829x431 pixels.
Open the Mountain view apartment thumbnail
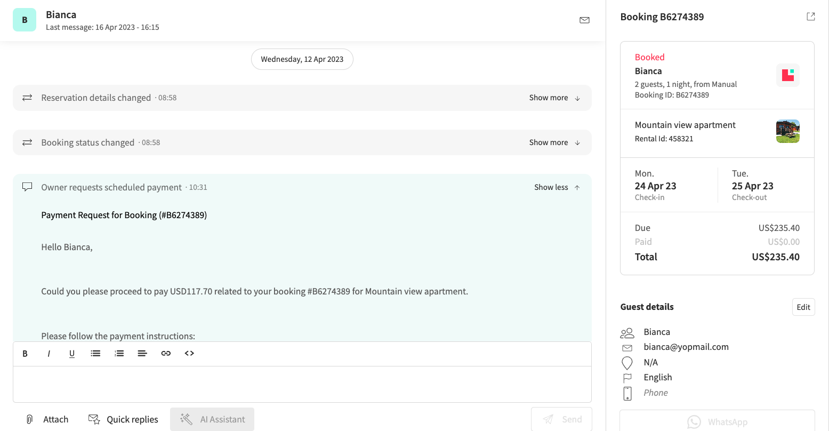click(787, 131)
